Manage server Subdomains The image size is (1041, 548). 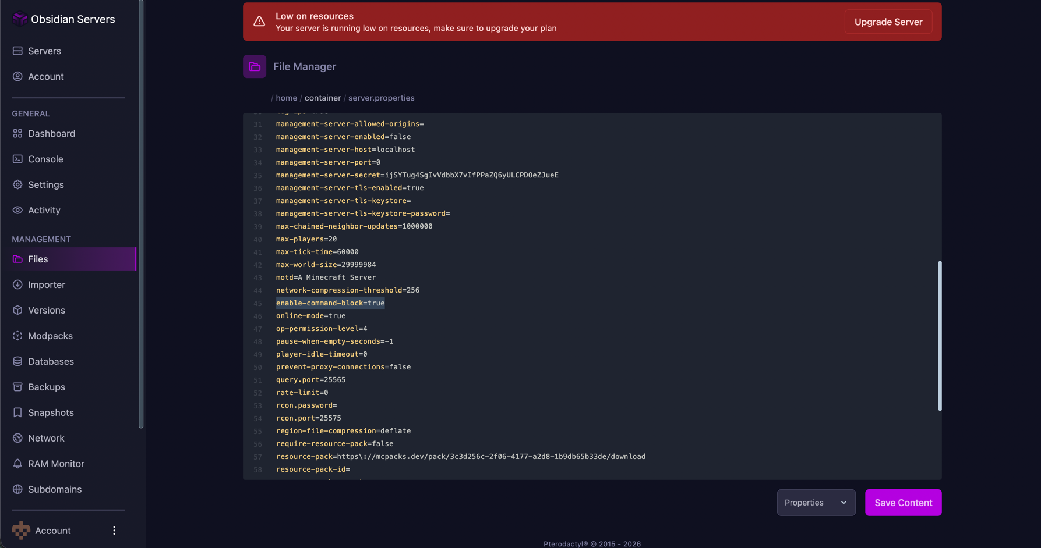click(55, 489)
